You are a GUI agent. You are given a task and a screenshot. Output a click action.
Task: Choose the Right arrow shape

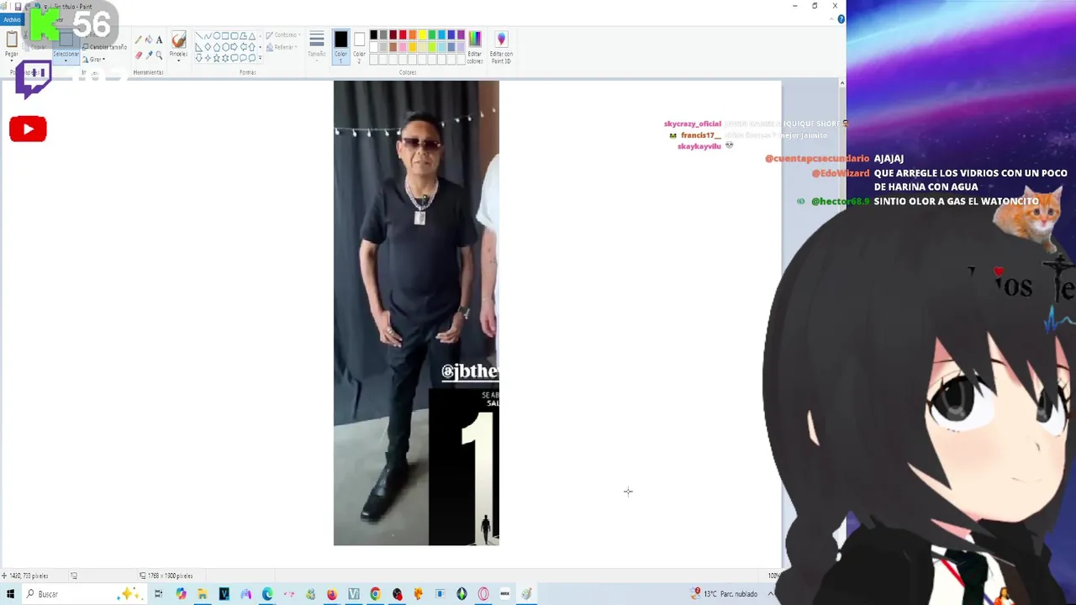click(x=234, y=47)
